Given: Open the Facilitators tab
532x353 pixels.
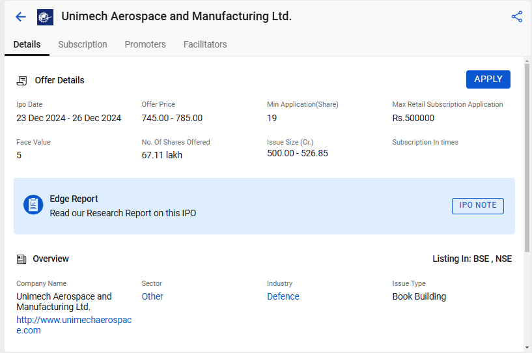Looking at the screenshot, I should pos(205,44).
